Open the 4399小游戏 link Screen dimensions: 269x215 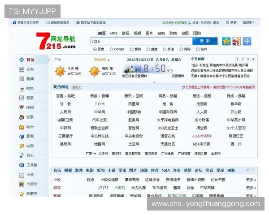tap(202, 136)
